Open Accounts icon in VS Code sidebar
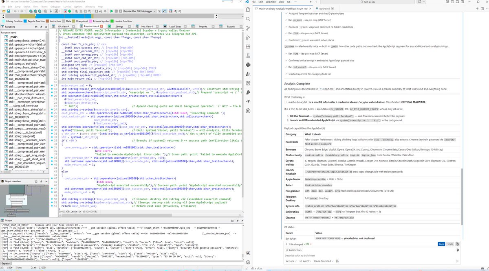This screenshot has height=271, width=489. click(249, 252)
